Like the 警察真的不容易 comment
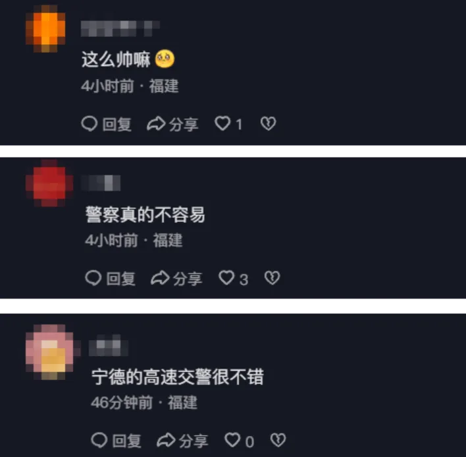Viewport: 466px width, 457px height. coord(226,278)
